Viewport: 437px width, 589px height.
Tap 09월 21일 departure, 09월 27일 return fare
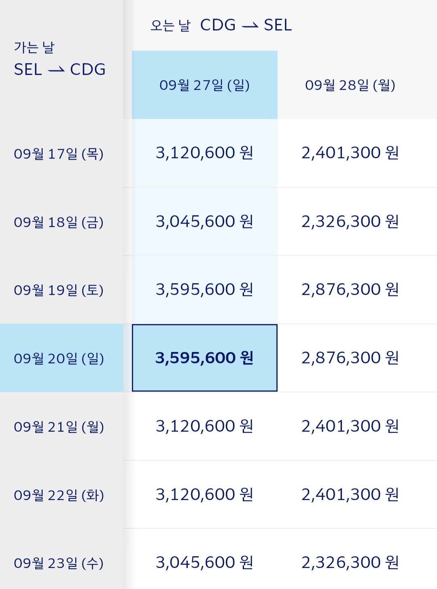pos(204,426)
